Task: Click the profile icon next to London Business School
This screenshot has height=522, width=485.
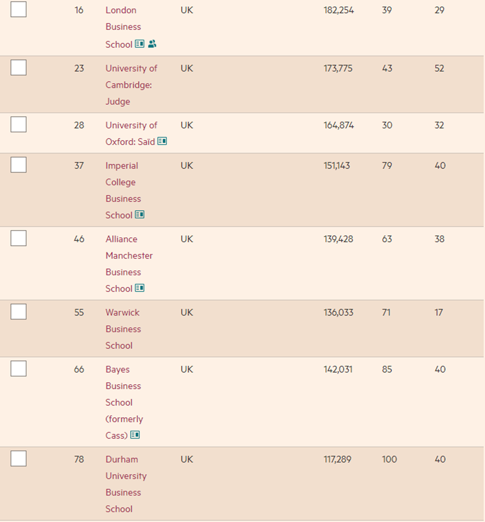Action: click(x=140, y=44)
